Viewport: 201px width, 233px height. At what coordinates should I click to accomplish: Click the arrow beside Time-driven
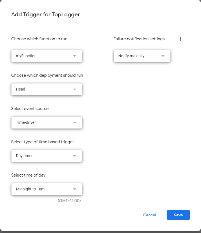pyautogui.click(x=75, y=122)
